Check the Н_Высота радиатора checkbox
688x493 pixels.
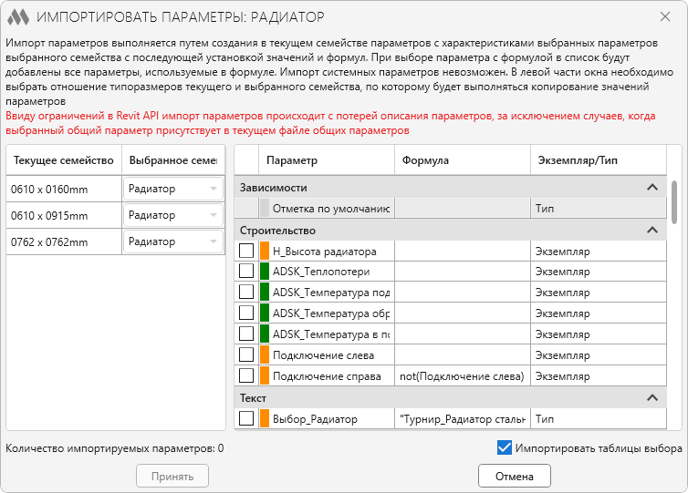point(246,252)
